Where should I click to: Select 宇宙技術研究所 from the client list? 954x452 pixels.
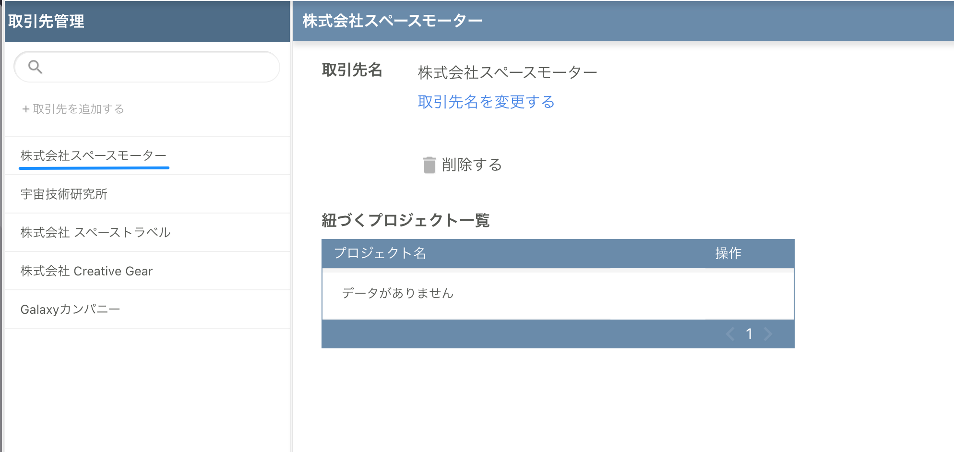(64, 194)
